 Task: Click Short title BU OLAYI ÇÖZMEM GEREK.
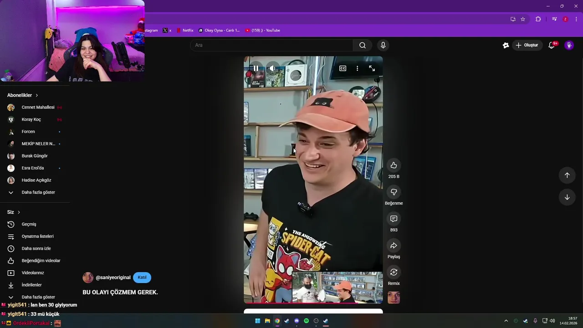pos(120,292)
